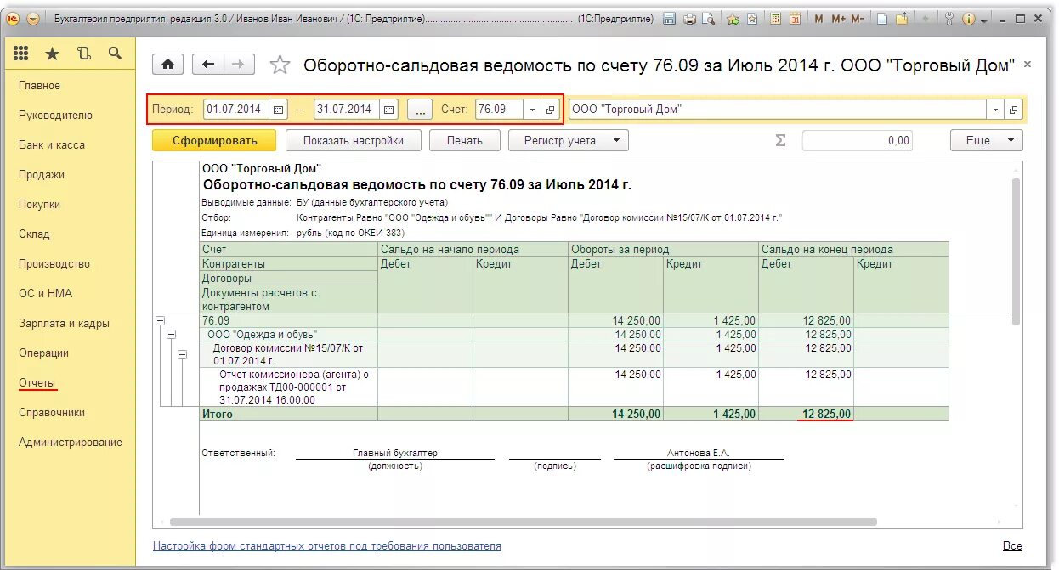Screen dimensions: 1059x570
Task: Click the vertical scrollbar of the report
Action: tap(1017, 251)
